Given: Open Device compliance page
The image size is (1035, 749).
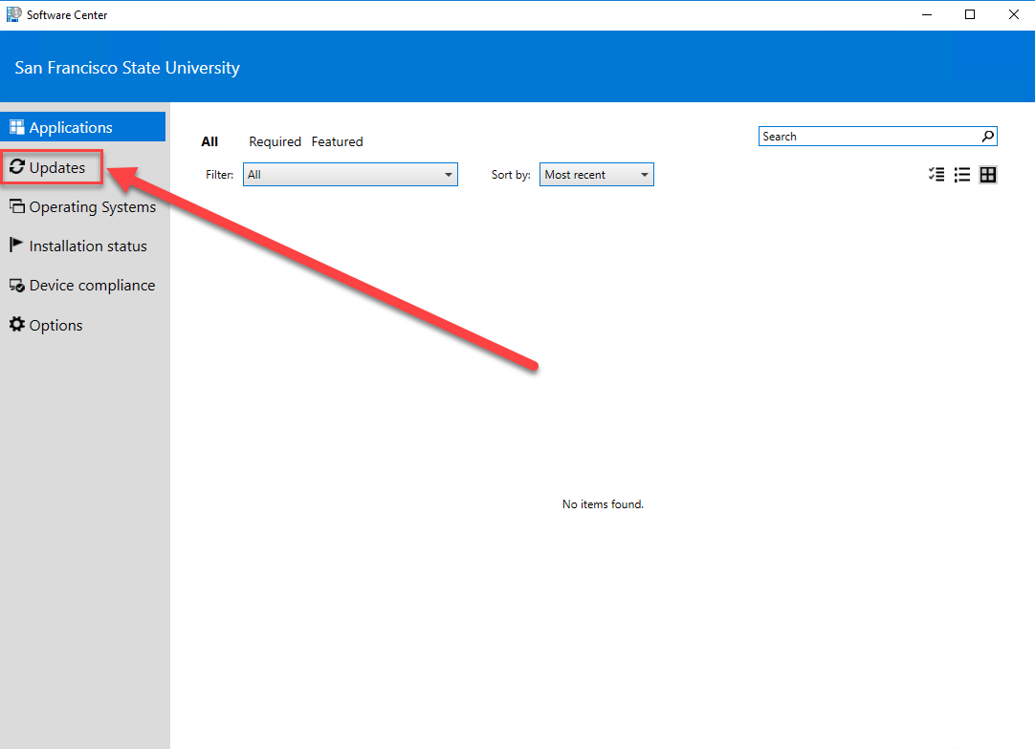Looking at the screenshot, I should tap(82, 286).
